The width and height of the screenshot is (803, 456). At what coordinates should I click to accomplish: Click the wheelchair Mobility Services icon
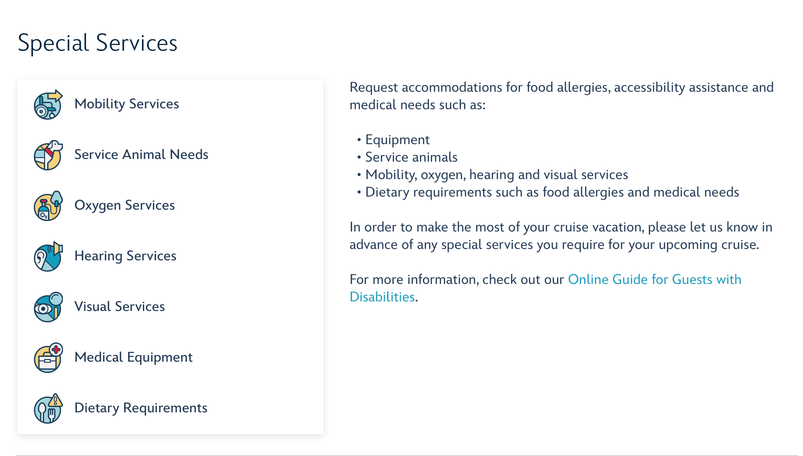pyautogui.click(x=48, y=105)
